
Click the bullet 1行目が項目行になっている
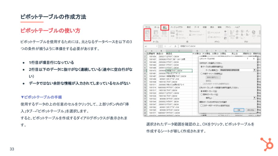51,62
